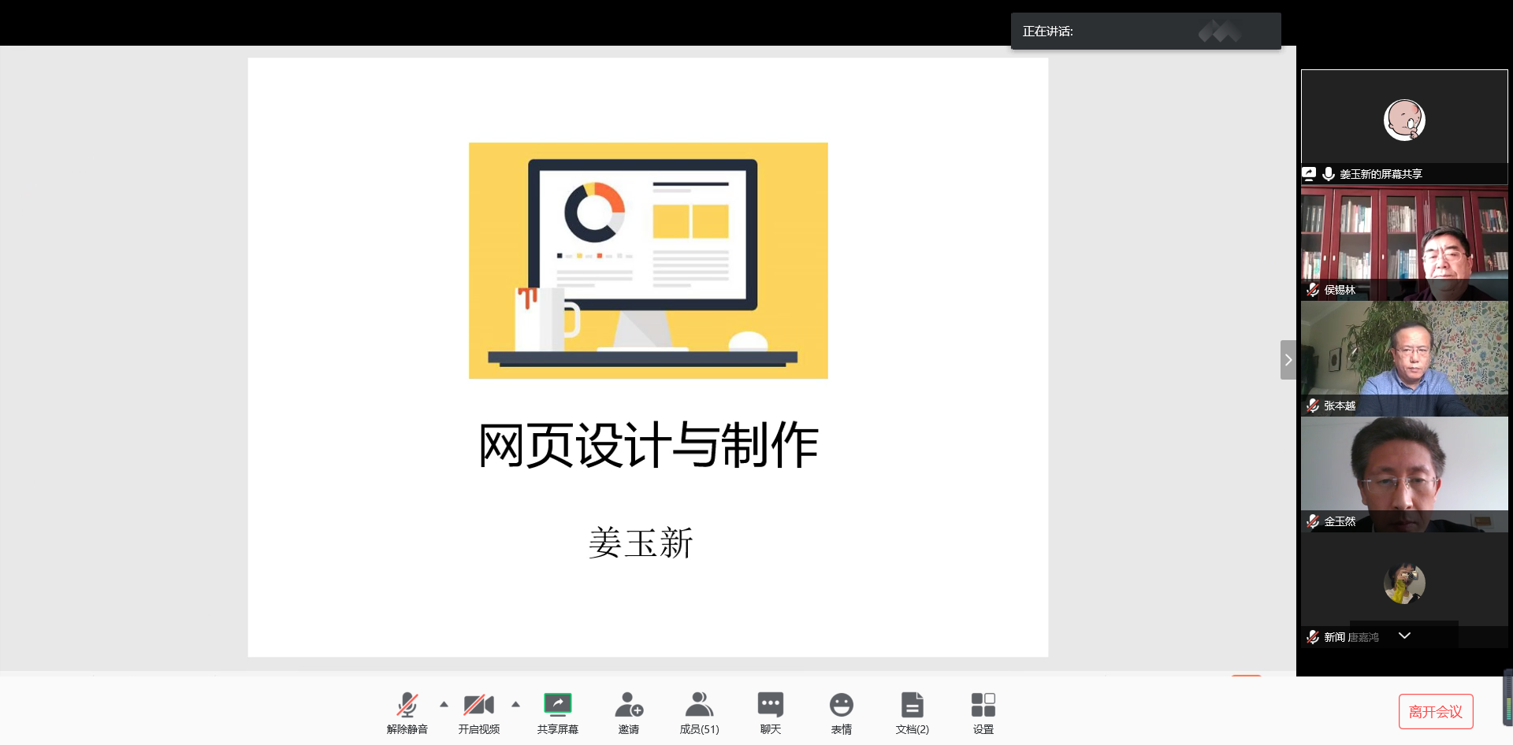Expand video options arrow beside 开启视频

tap(516, 704)
